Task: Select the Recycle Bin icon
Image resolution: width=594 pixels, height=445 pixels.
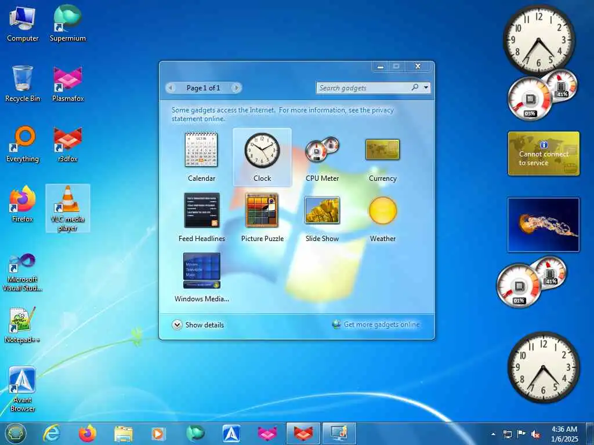Action: tap(23, 84)
